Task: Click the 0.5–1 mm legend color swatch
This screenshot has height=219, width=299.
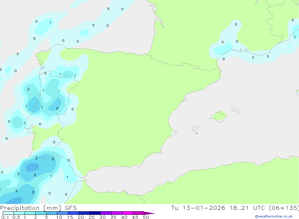Action: tap(19, 213)
